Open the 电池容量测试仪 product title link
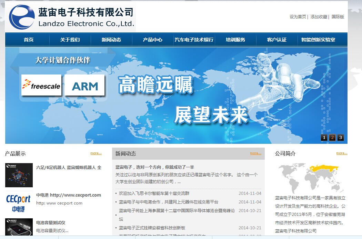362x239 pixels. [x=51, y=222]
